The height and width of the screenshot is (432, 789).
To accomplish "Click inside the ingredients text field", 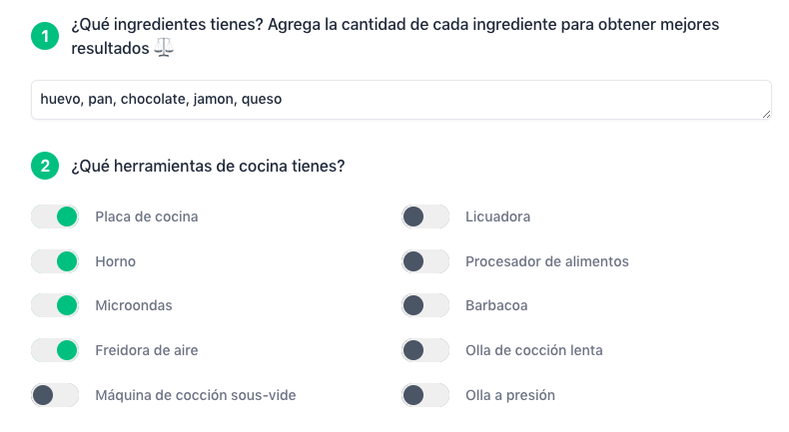I will pos(401,100).
